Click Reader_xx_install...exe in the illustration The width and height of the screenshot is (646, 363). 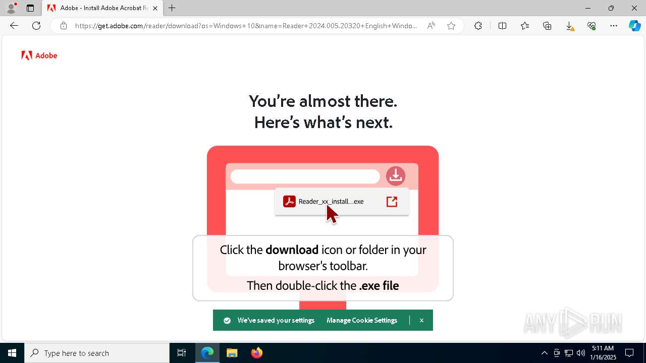coord(331,201)
